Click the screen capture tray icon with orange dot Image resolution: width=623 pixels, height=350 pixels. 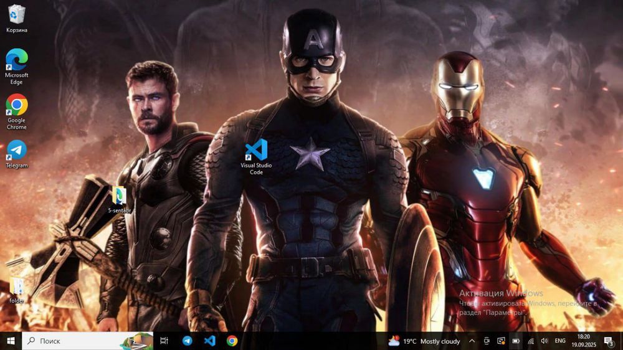(501, 341)
